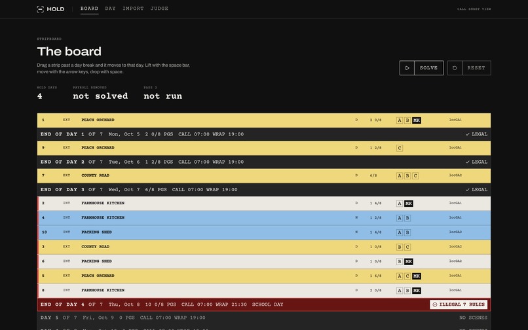Click the play icon beside SOLVE
Screen dimensions: 528x330
tap(407, 68)
